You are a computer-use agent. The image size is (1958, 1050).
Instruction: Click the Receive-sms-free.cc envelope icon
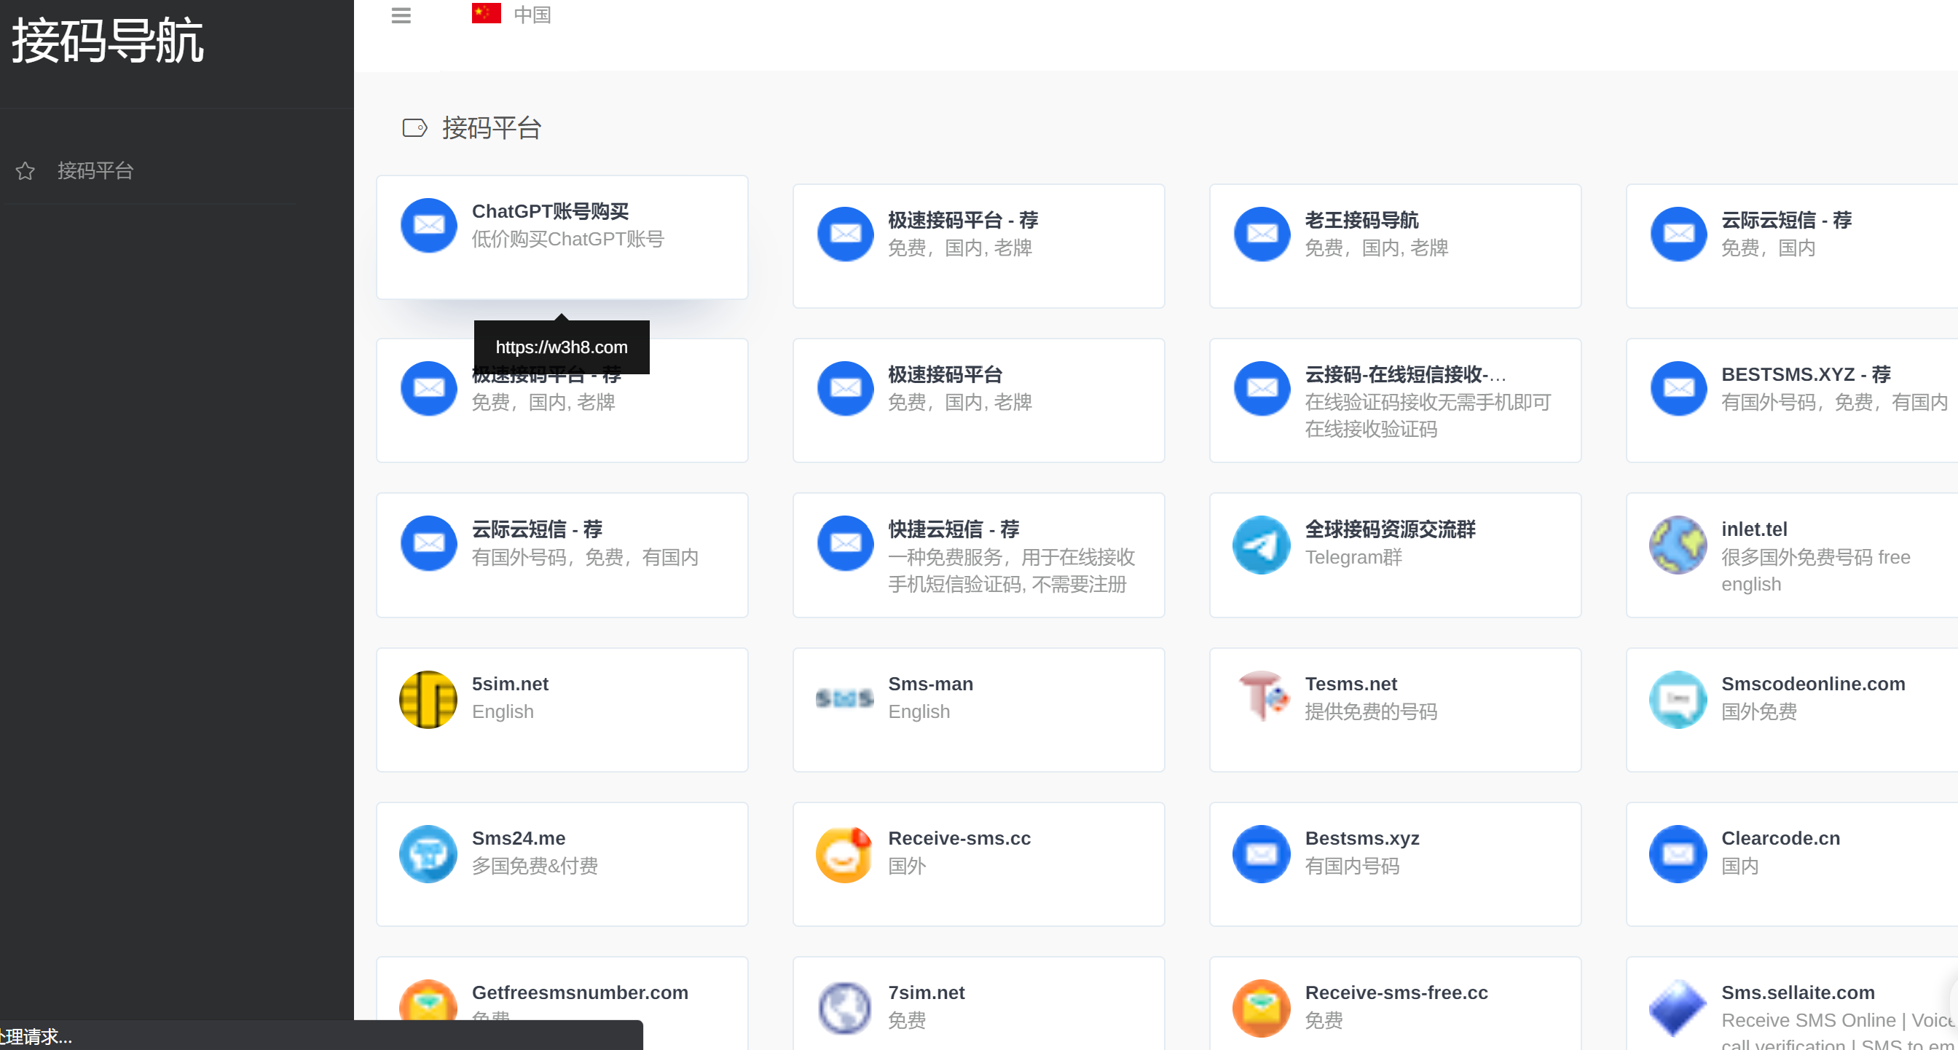coord(1262,1008)
